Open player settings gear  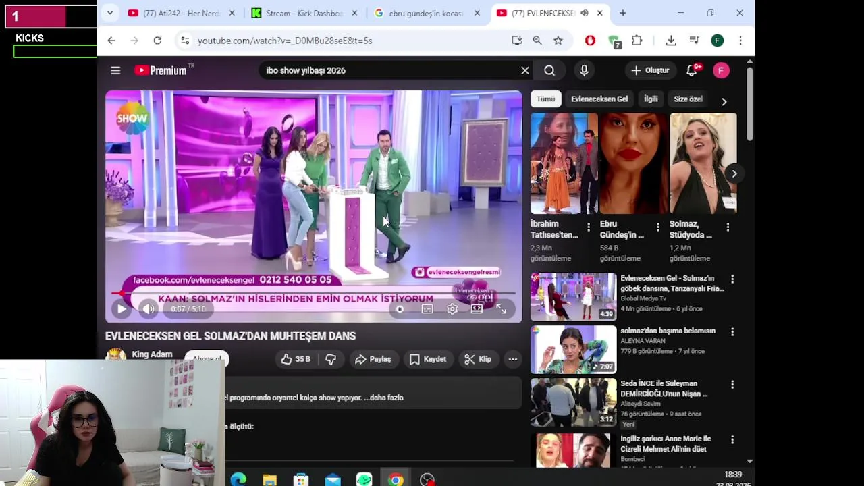452,309
